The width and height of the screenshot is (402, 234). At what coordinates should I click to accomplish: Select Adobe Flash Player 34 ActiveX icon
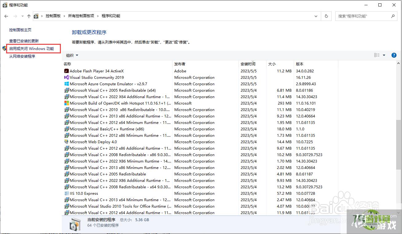(x=66, y=71)
